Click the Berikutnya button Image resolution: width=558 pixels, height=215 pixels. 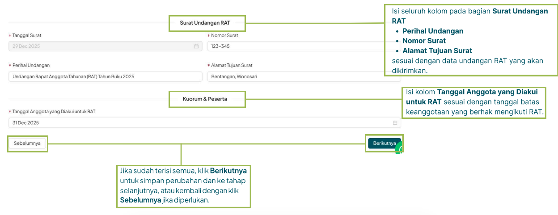coord(384,143)
